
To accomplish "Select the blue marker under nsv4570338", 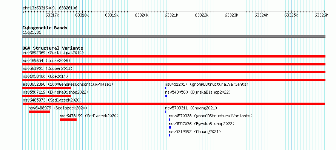I will pyautogui.click(x=170, y=120).
